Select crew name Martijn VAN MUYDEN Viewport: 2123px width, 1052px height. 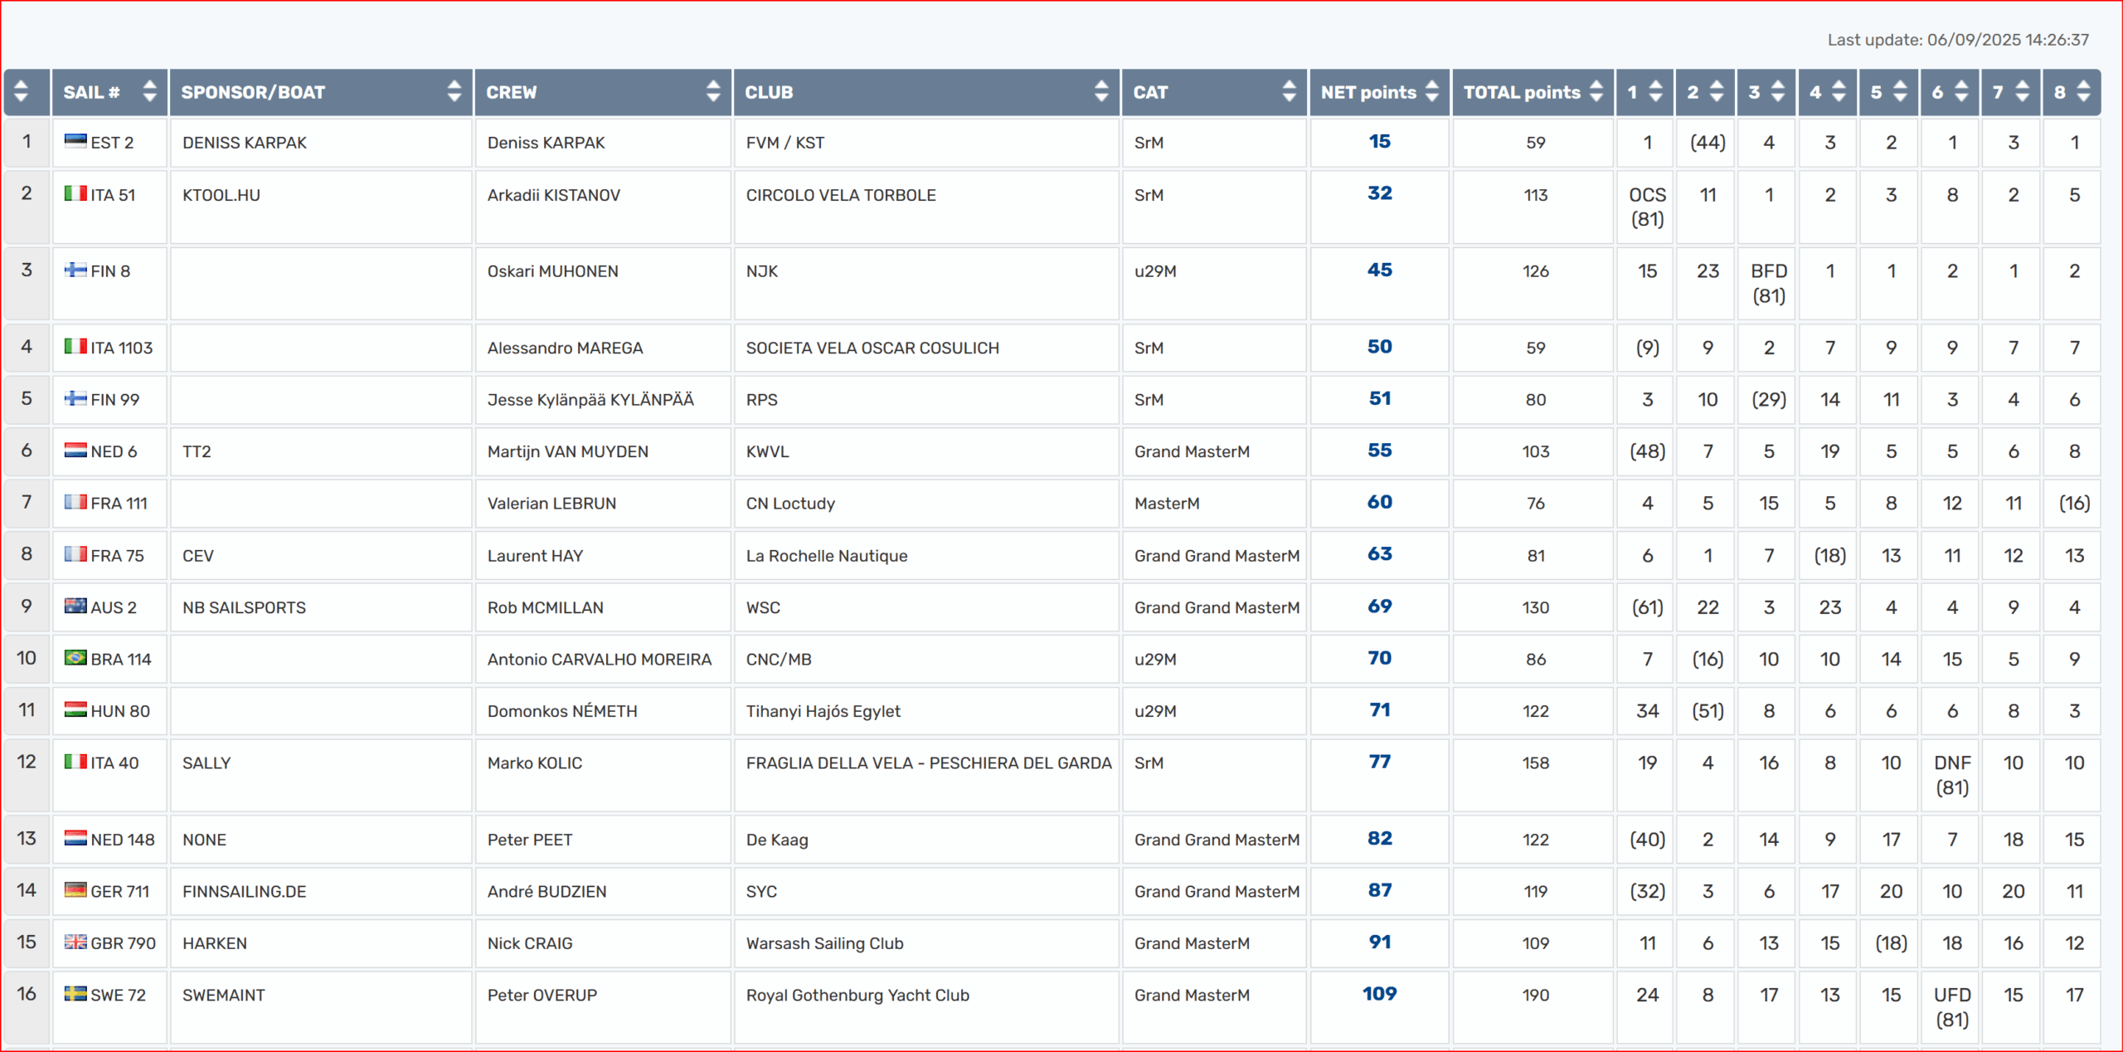click(567, 452)
